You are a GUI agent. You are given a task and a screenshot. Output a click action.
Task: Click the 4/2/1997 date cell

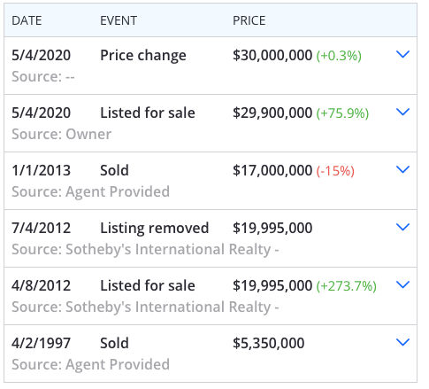(x=42, y=343)
